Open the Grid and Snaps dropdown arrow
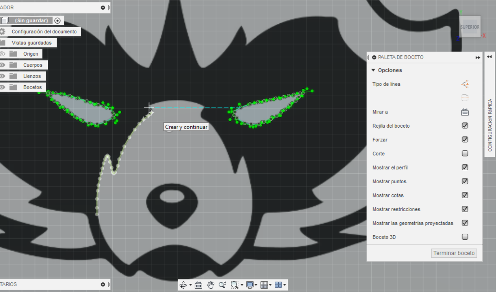 point(270,285)
